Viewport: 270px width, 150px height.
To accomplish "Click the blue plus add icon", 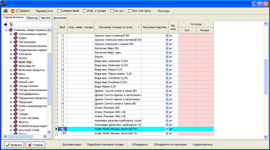I will point(6,24).
